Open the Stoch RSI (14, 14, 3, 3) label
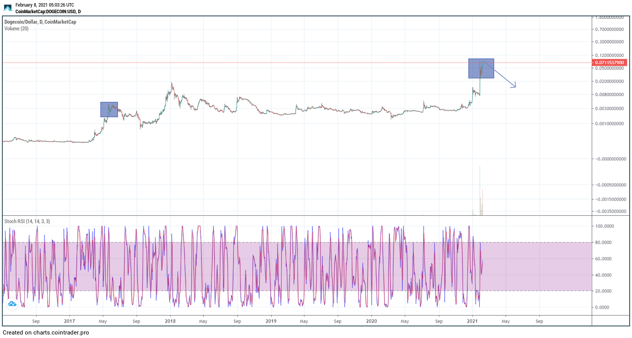 (27, 221)
